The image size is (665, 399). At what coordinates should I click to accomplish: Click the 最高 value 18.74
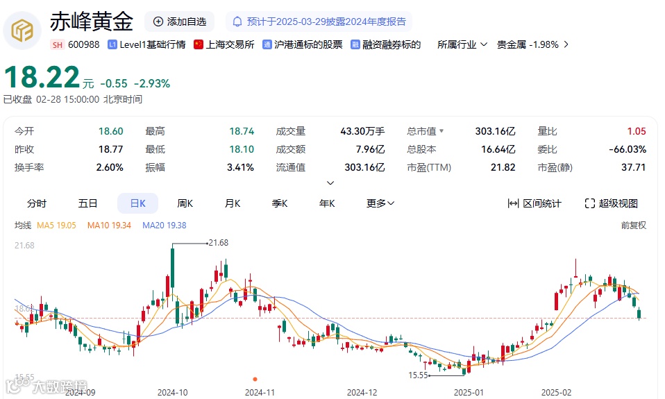pyautogui.click(x=242, y=131)
